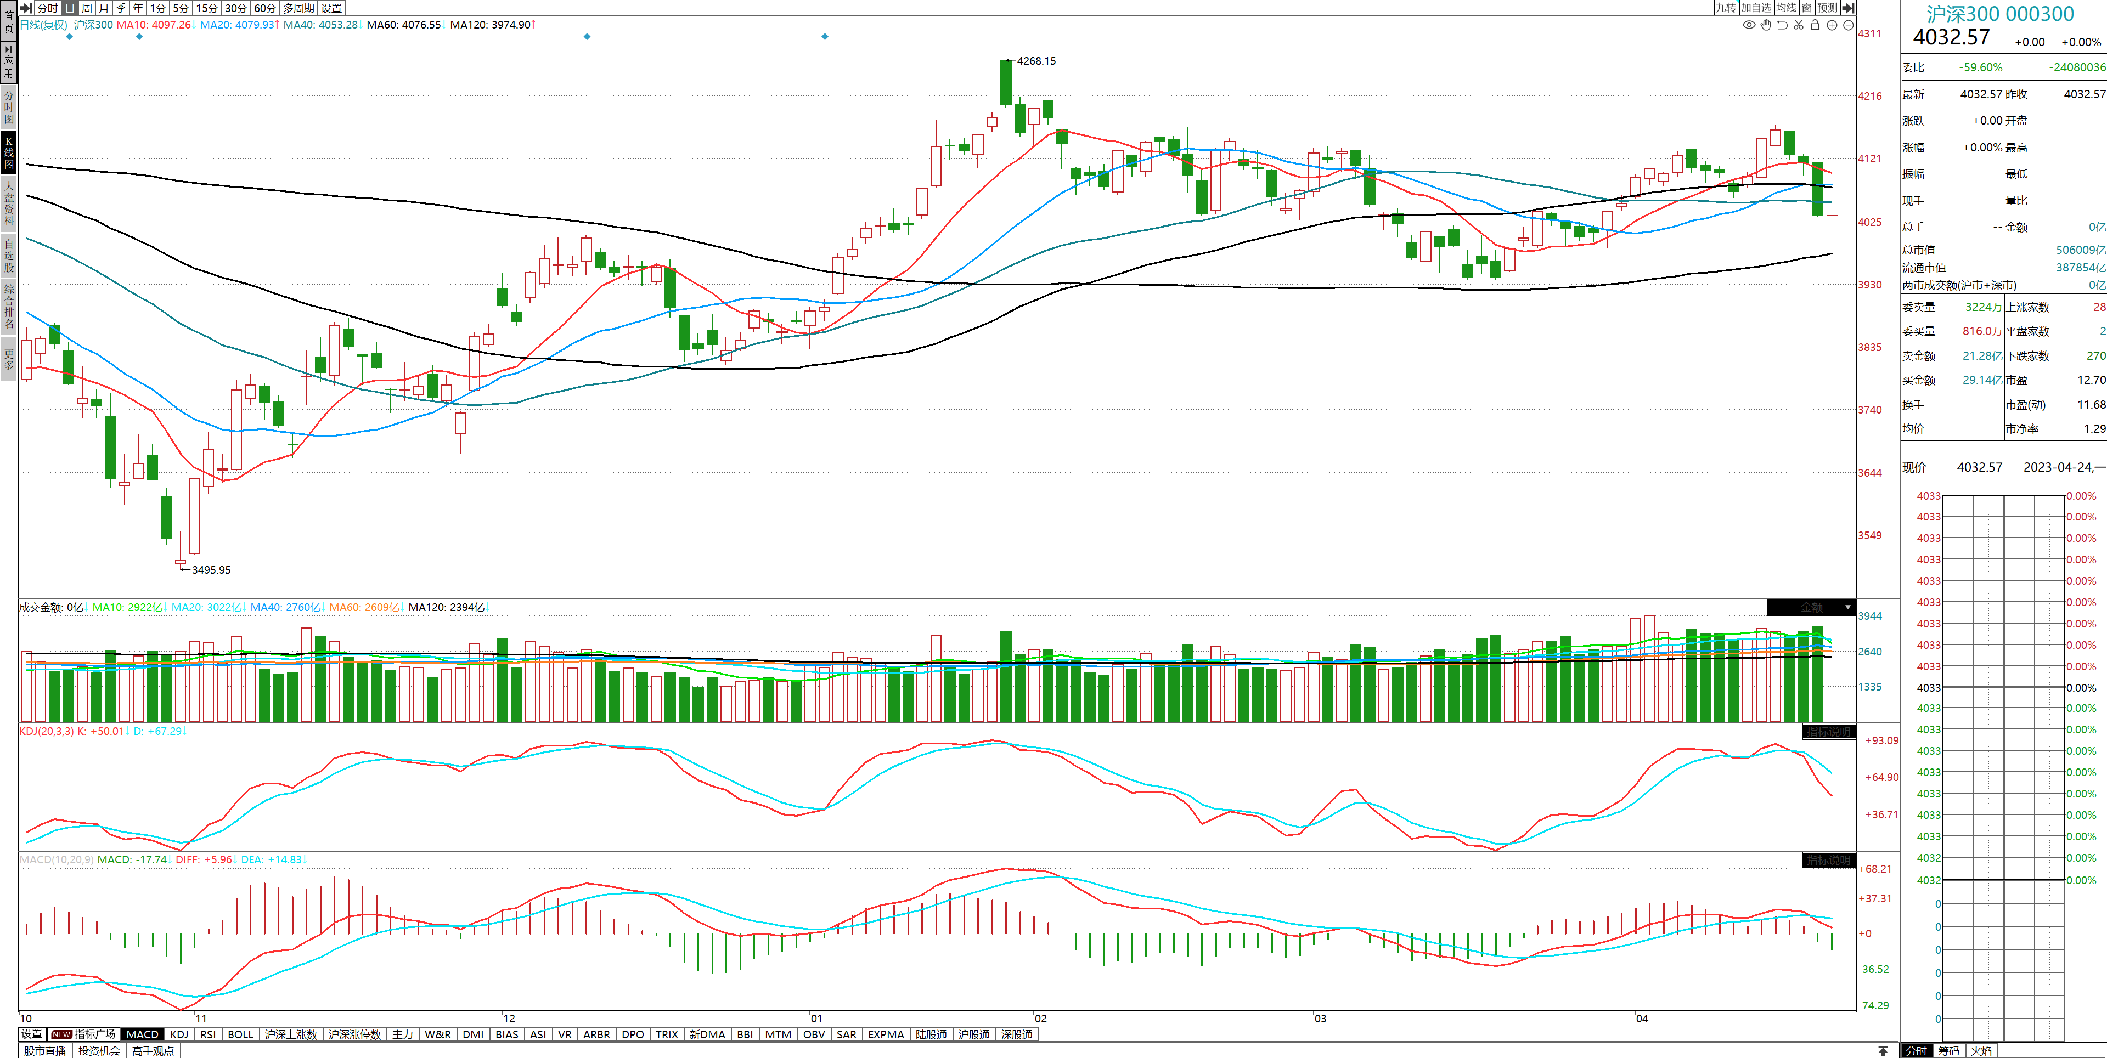Image resolution: width=2107 pixels, height=1058 pixels.
Task: Click the undo arrow icon
Action: [1782, 25]
